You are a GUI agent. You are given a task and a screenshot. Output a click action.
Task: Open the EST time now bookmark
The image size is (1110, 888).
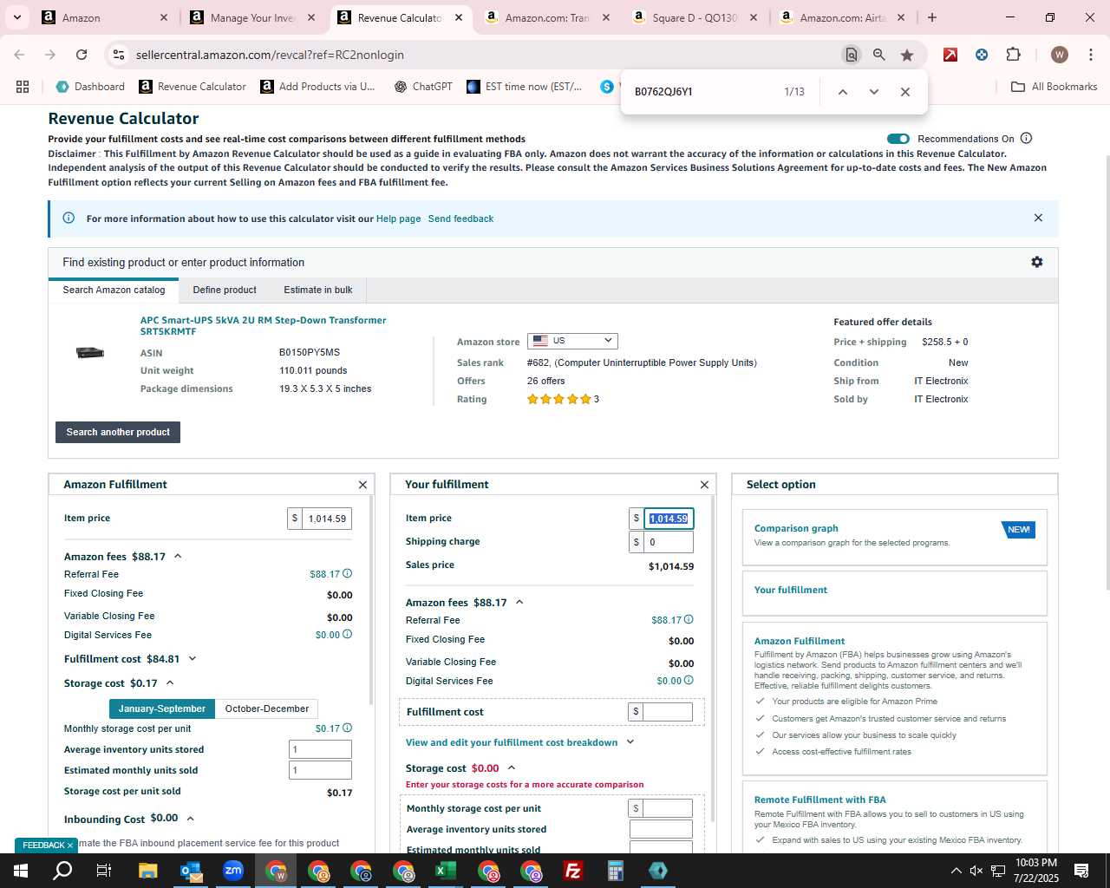click(525, 87)
